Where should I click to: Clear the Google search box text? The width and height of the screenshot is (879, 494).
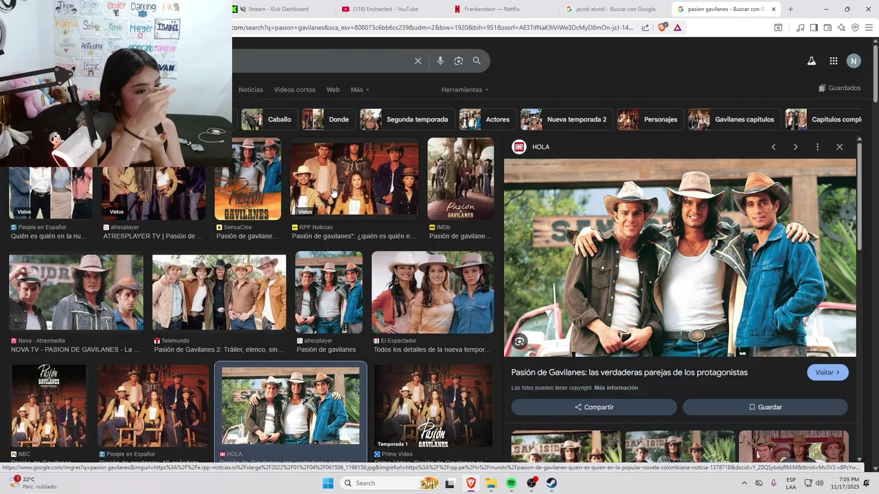tap(418, 61)
